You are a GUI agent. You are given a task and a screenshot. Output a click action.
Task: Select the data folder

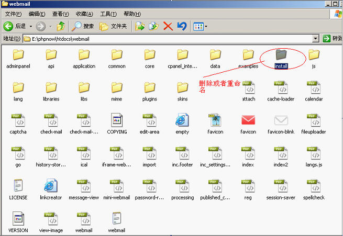[215, 59]
